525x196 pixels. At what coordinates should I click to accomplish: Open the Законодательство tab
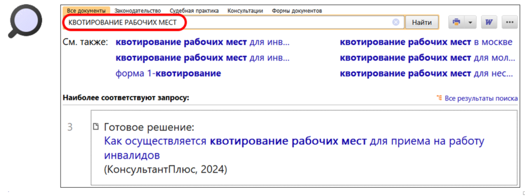pos(137,11)
